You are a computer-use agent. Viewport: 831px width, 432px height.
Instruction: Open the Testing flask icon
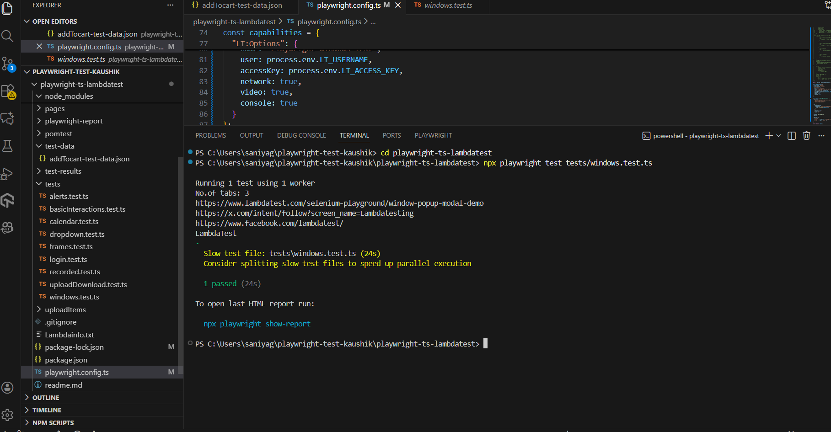click(8, 146)
